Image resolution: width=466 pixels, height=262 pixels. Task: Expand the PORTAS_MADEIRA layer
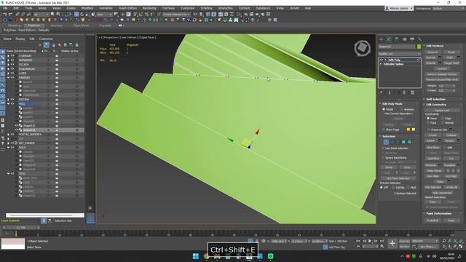pos(8,135)
